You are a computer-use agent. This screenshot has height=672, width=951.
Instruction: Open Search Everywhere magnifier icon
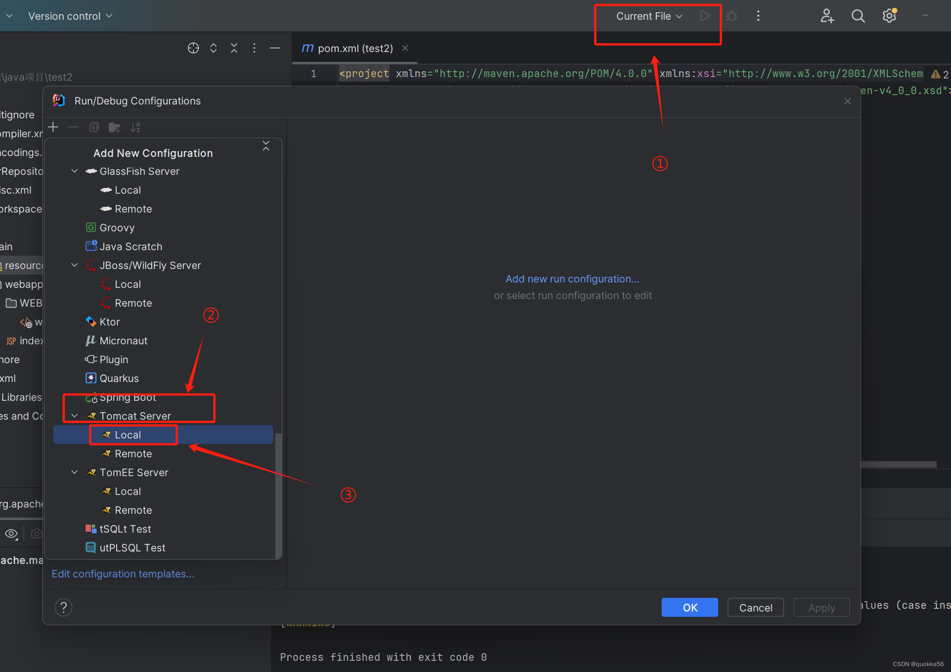[x=858, y=16]
